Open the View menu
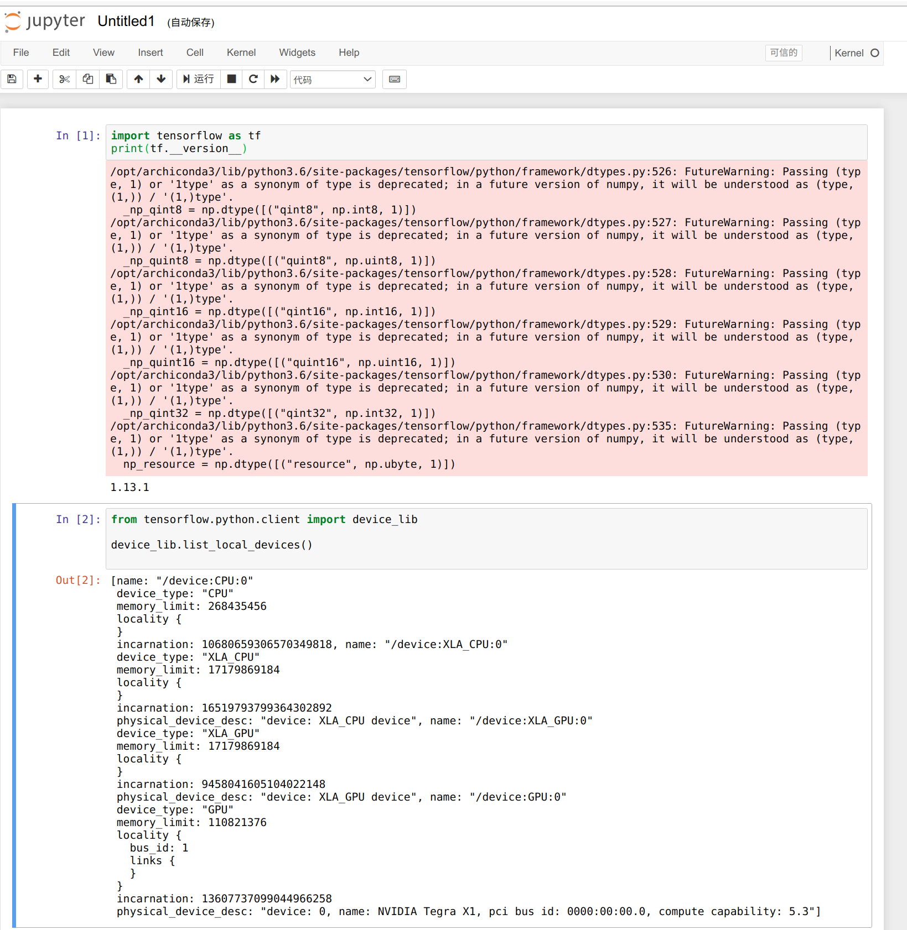The width and height of the screenshot is (907, 930). click(x=103, y=53)
